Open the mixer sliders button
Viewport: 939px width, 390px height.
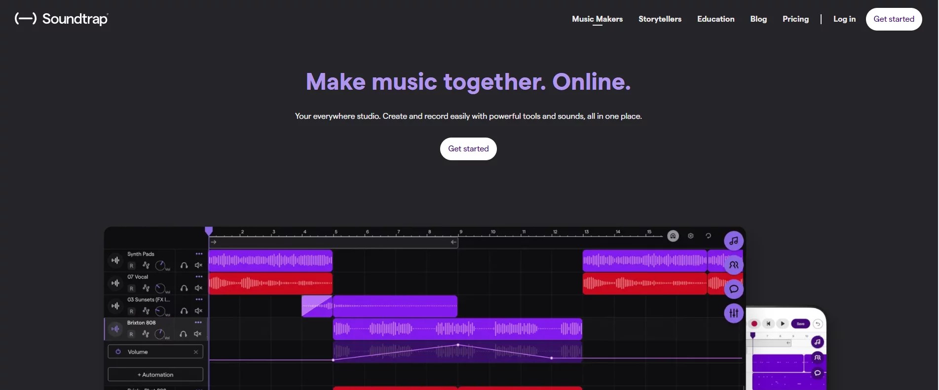point(734,313)
